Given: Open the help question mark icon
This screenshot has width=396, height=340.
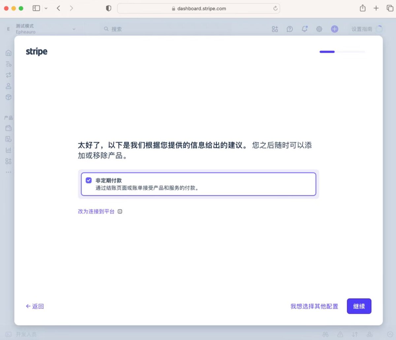Looking at the screenshot, I should pyautogui.click(x=290, y=29).
